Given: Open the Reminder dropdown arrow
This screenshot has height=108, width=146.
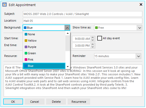Looking at the screenshot, I should click(139, 56).
